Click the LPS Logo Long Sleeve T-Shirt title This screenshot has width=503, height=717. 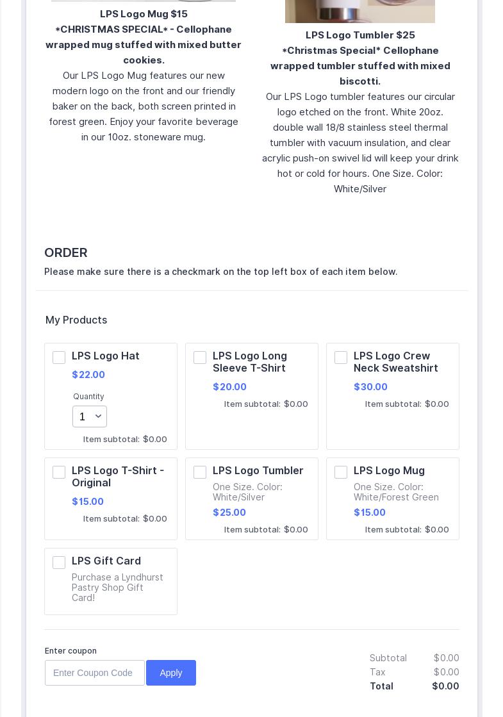coord(250,362)
